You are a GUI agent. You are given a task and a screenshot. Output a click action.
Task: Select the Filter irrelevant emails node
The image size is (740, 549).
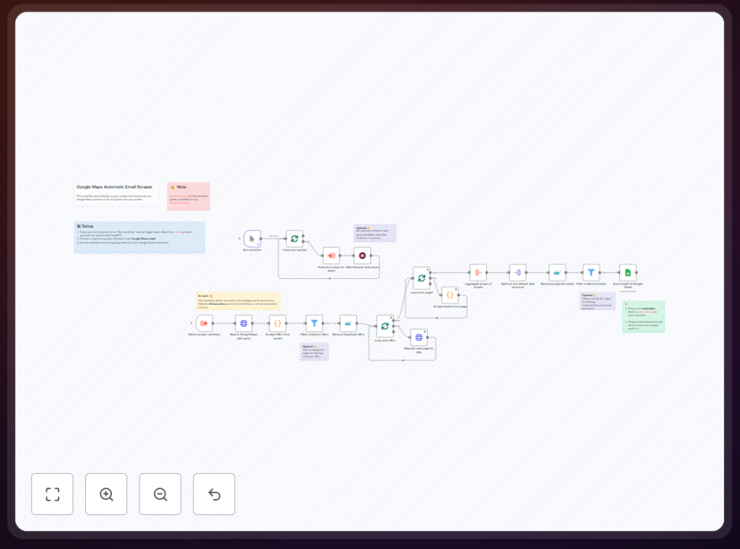[x=591, y=272]
